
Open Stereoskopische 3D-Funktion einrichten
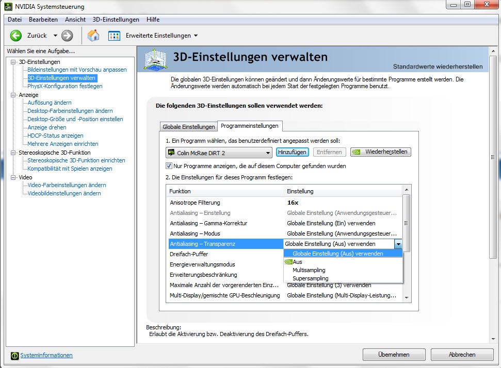[76, 160]
